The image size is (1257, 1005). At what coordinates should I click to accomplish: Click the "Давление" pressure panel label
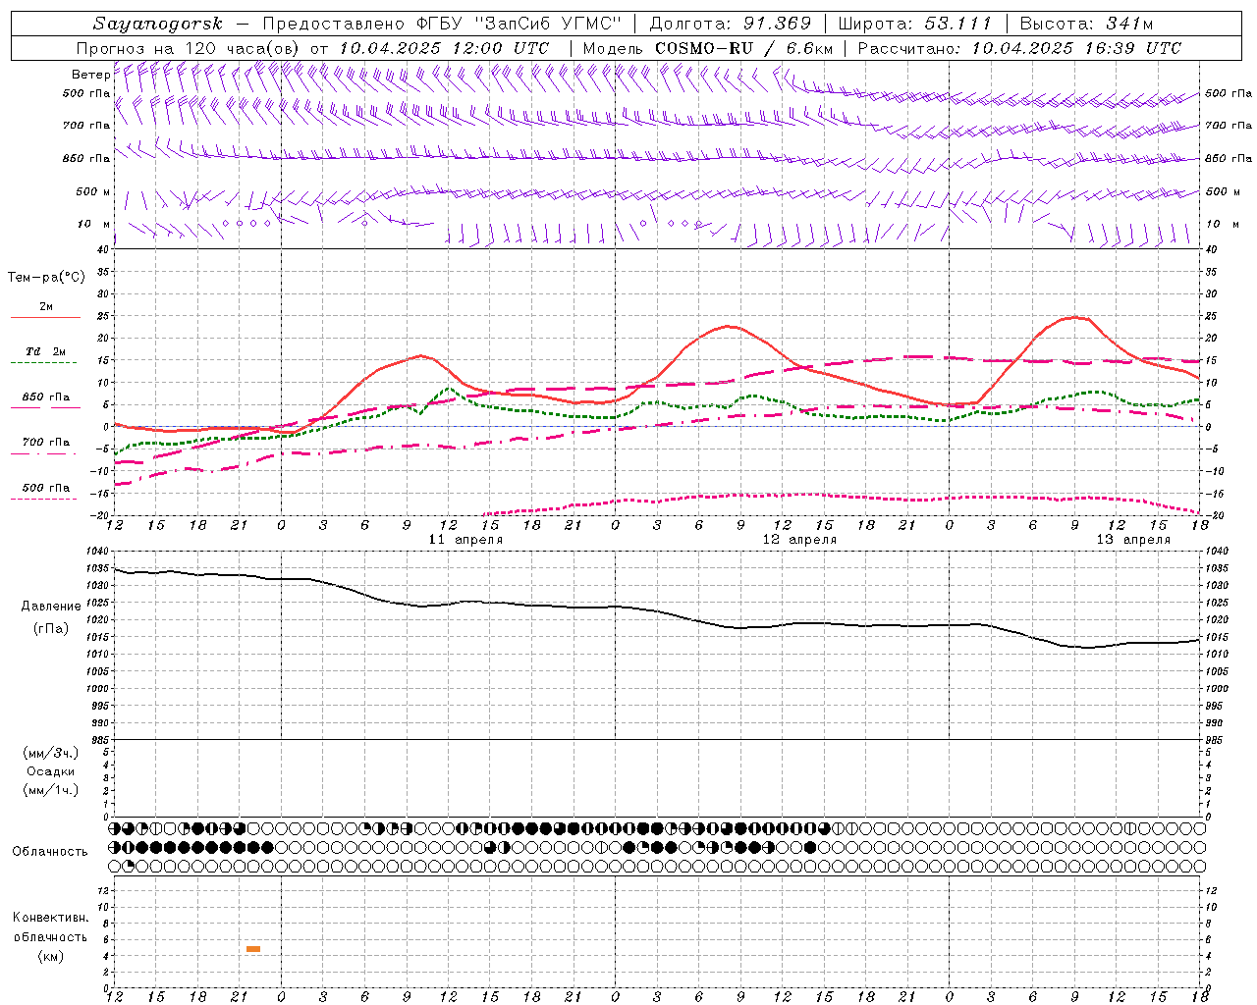(51, 607)
